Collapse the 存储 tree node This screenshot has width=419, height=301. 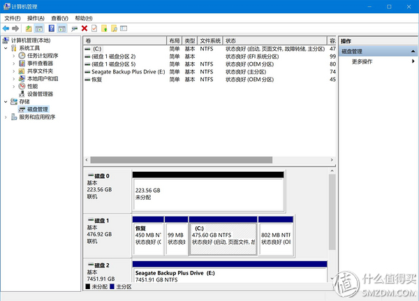coord(6,102)
